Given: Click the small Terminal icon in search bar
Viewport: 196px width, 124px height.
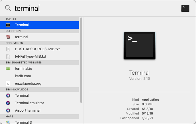Looking at the screenshot, I should click(x=185, y=8).
